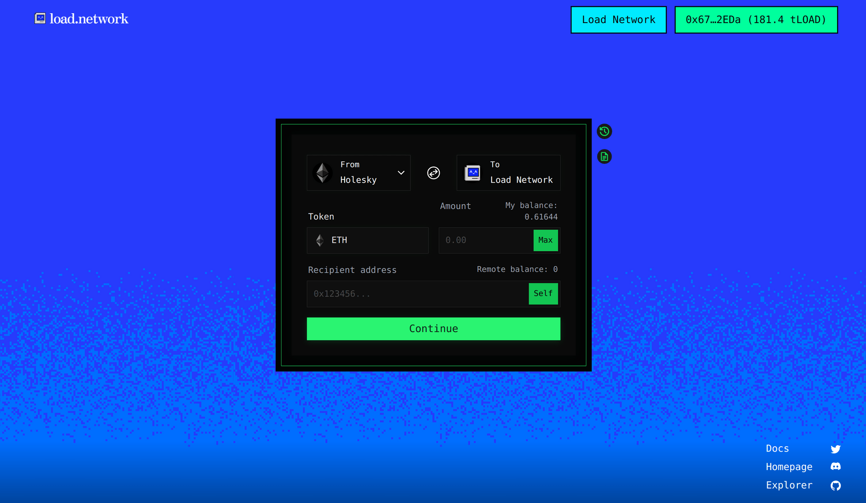The width and height of the screenshot is (866, 503).
Task: Click the Remote balance: 0 text
Action: click(x=517, y=269)
